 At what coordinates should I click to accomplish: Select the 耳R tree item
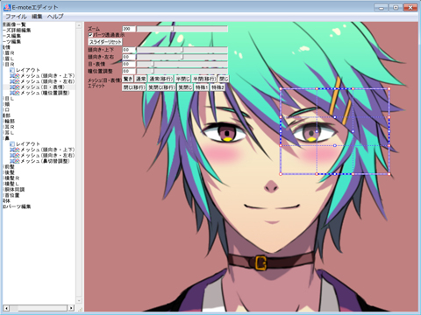[x=10, y=127]
